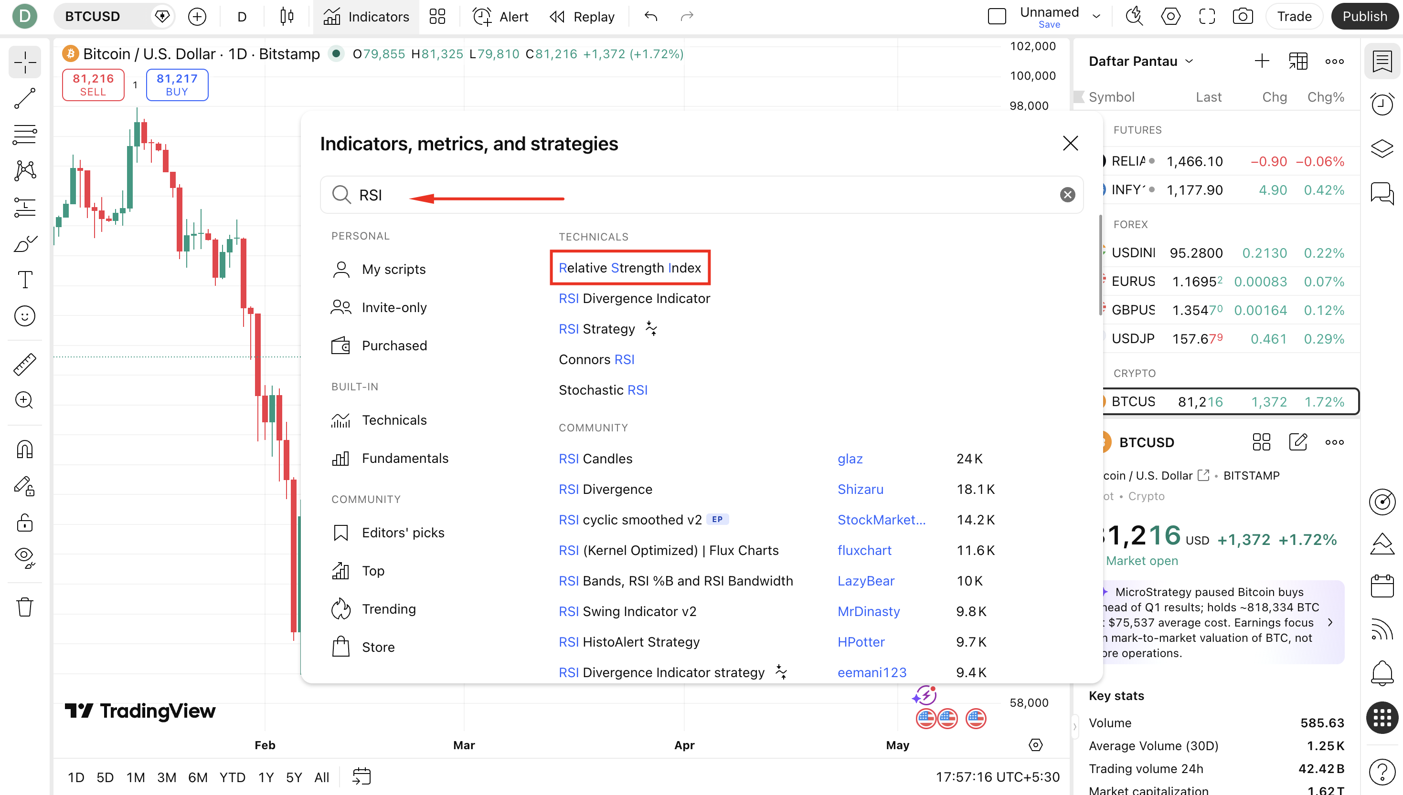This screenshot has height=795, width=1403.
Task: Click the red SELL 81,216 button
Action: 94,84
